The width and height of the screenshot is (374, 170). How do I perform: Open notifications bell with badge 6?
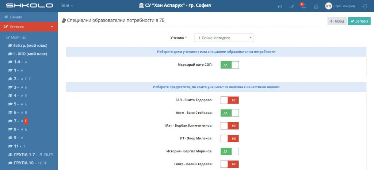click(x=304, y=7)
